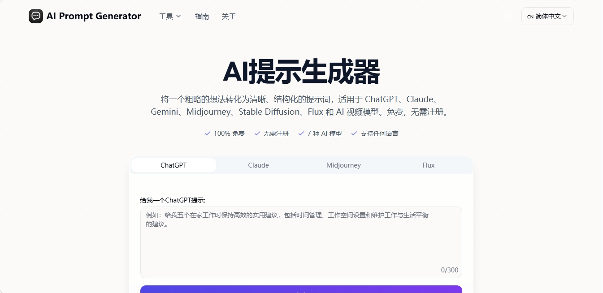Click the 0/300 character counter
The height and width of the screenshot is (293, 603).
tap(450, 270)
